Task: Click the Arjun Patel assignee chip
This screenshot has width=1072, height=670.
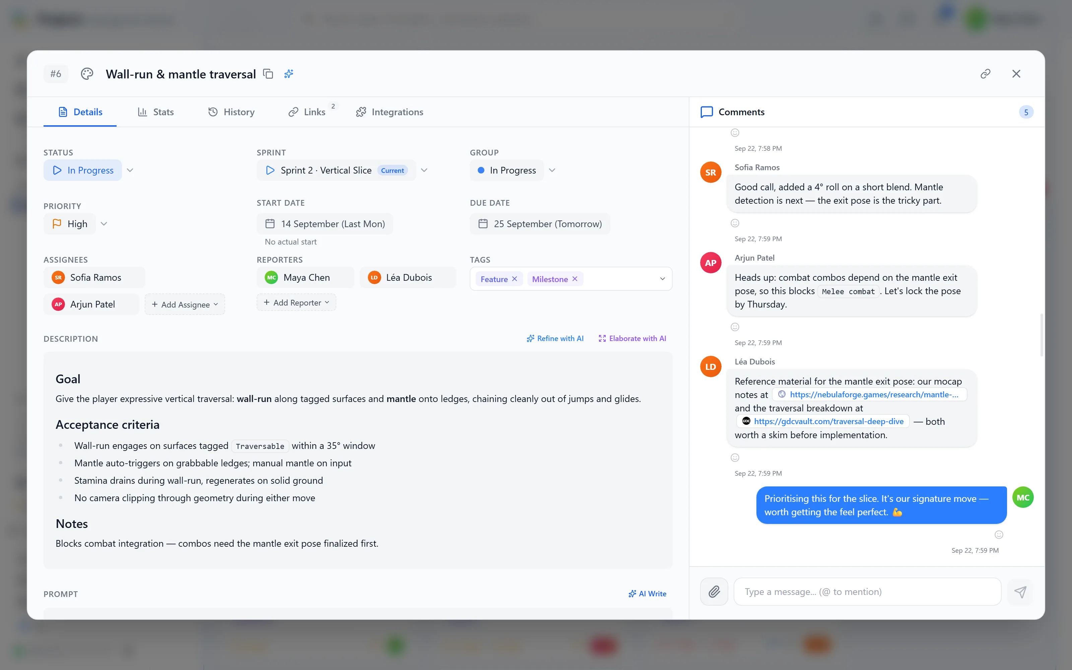Action: [x=91, y=304]
